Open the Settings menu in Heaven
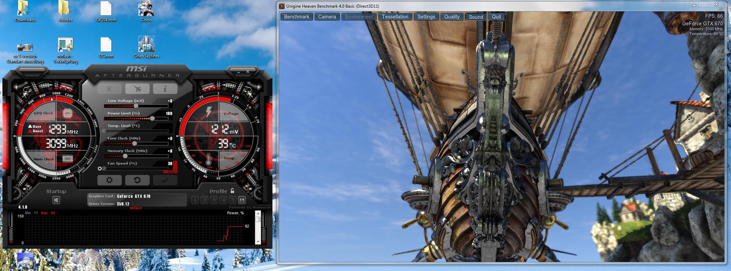This screenshot has width=731, height=271. (426, 17)
